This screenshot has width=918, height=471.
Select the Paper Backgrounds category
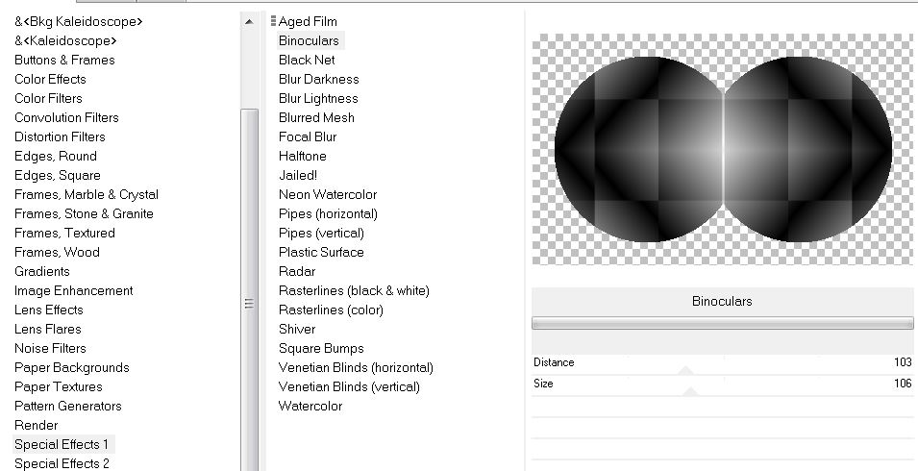point(71,368)
